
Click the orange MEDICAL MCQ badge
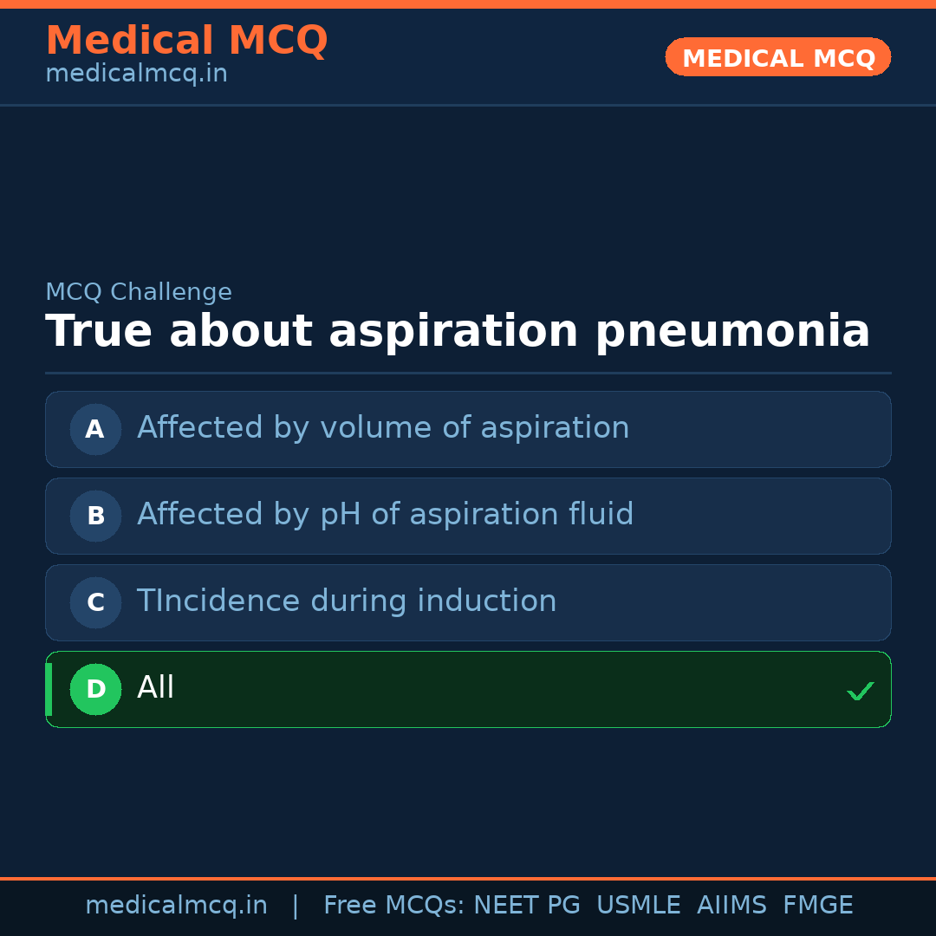tap(777, 58)
